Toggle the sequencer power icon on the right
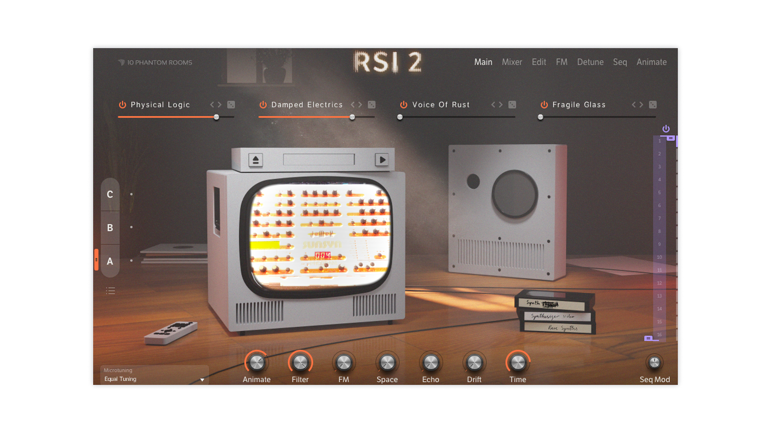Viewport: 771px width, 433px height. click(666, 129)
